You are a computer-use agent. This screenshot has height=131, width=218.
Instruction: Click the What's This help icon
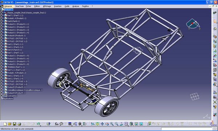(48, 124)
